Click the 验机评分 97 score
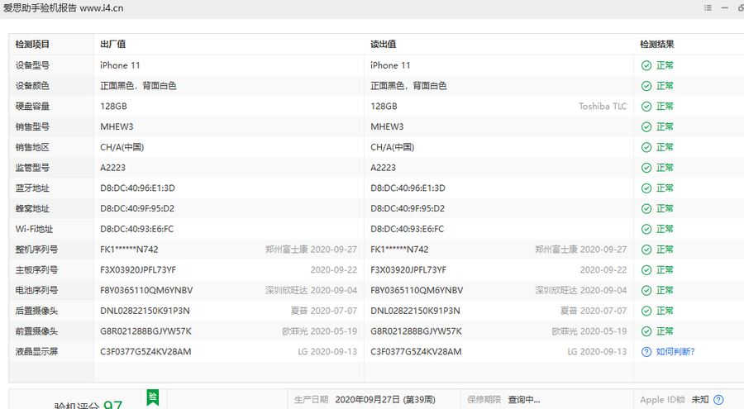The image size is (744, 409). [x=88, y=405]
